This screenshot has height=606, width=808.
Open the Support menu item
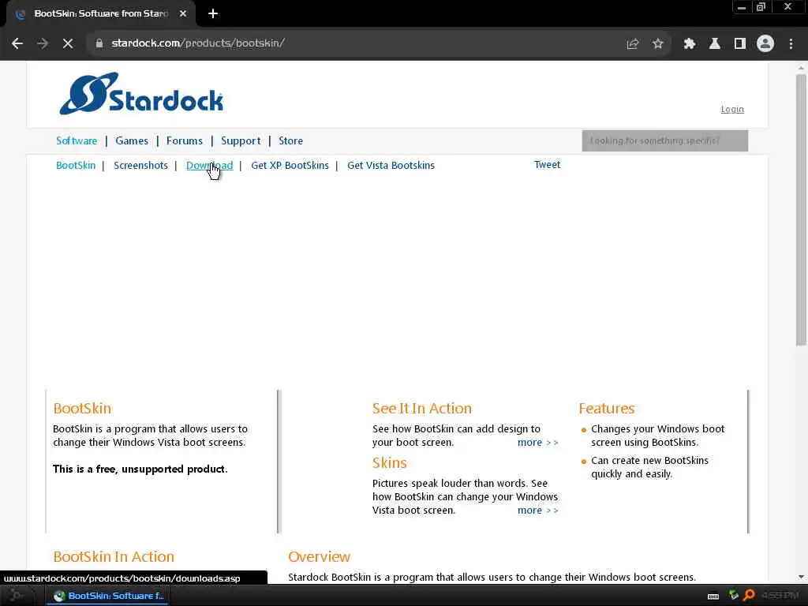pos(241,140)
